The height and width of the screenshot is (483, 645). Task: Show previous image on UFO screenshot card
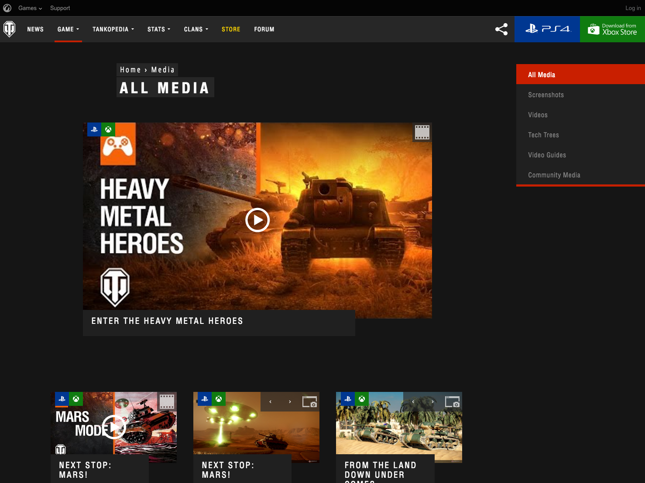[270, 401]
